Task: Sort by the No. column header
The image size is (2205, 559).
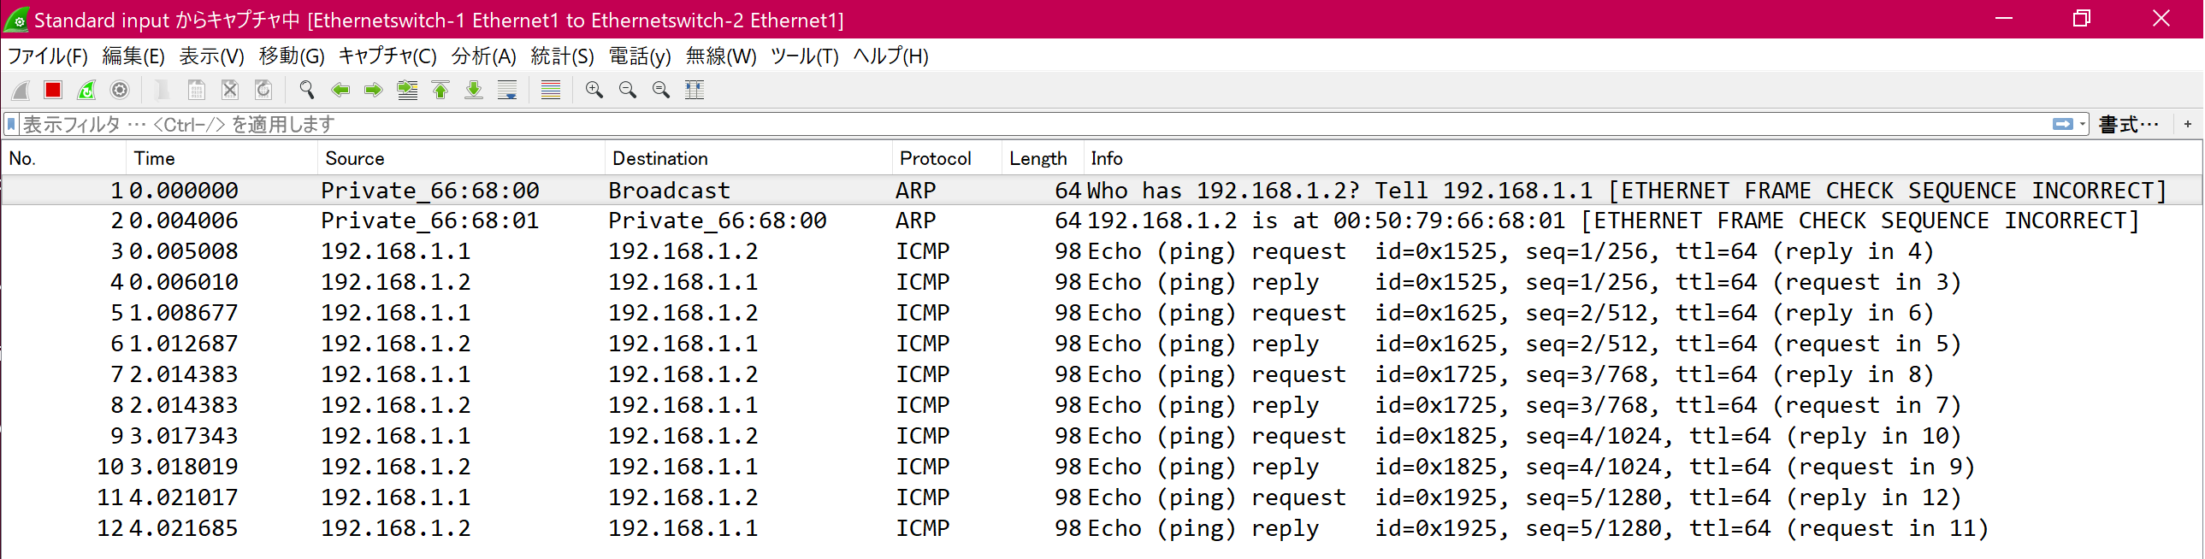Action: pos(63,158)
